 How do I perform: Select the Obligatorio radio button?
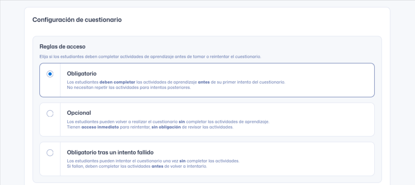(50, 74)
